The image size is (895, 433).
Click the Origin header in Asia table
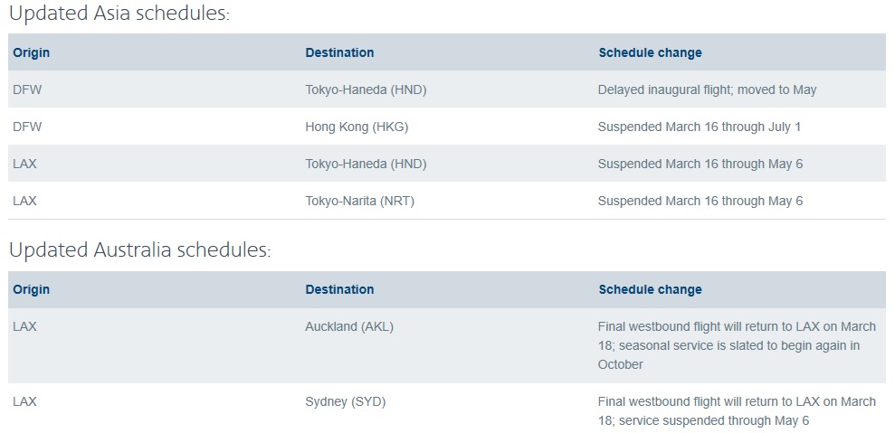32,52
